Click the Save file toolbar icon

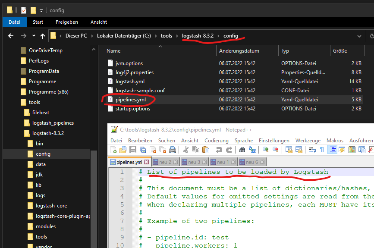[133, 150]
